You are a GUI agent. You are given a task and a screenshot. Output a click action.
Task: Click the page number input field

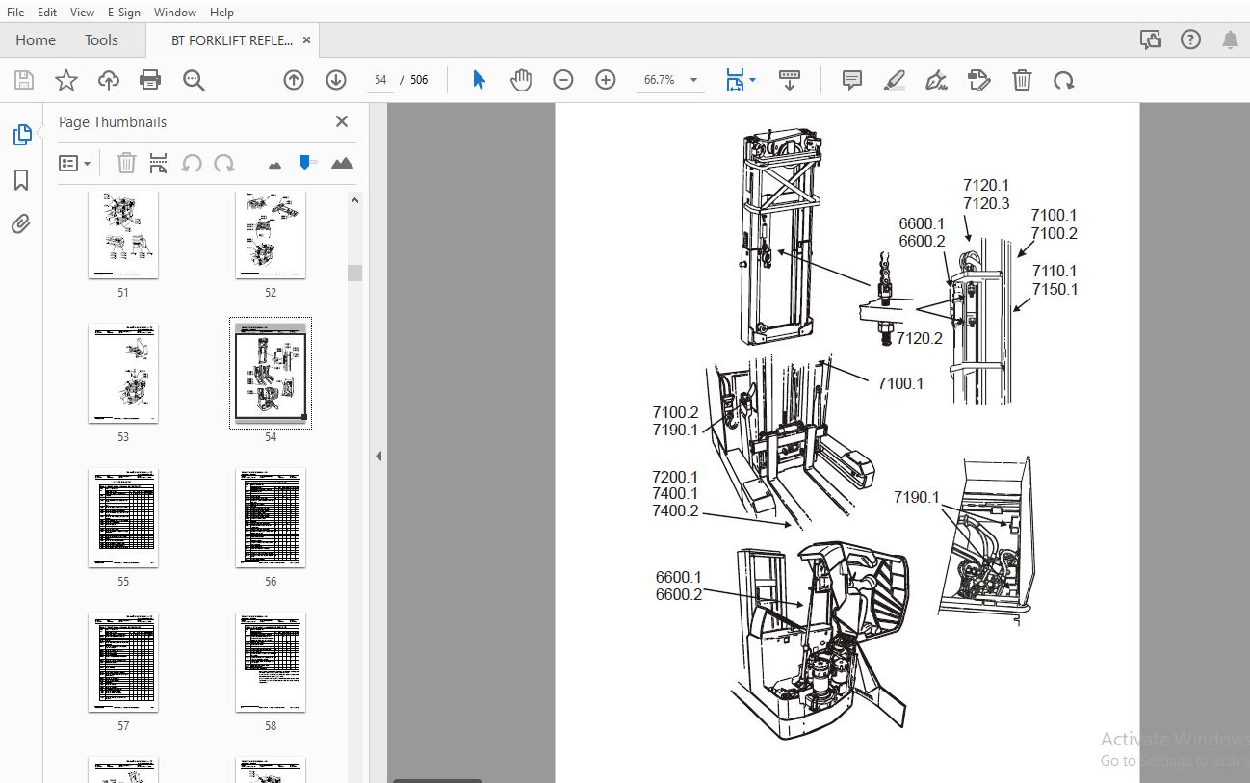tap(380, 80)
